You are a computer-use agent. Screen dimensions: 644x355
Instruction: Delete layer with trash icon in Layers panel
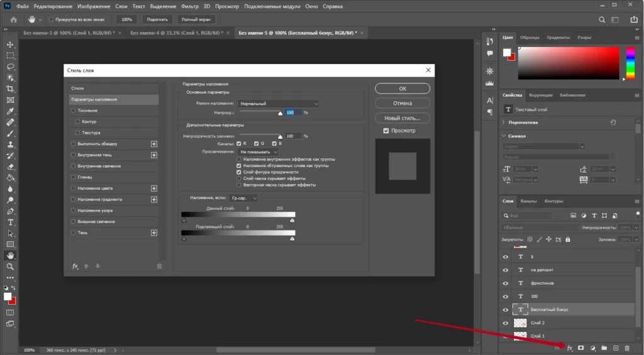[x=627, y=348]
